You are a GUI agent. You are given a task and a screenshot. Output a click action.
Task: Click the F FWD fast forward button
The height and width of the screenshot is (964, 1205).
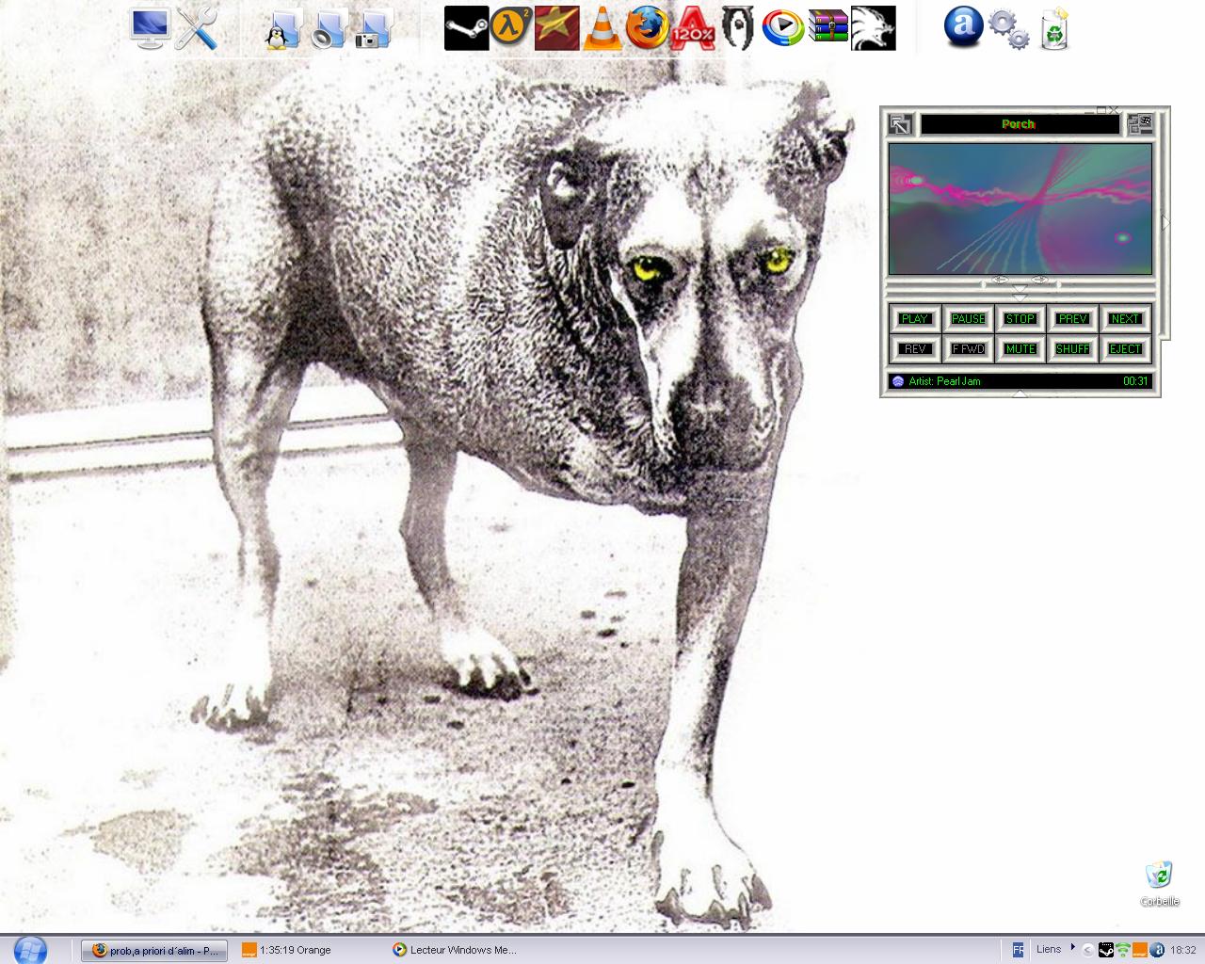point(968,349)
